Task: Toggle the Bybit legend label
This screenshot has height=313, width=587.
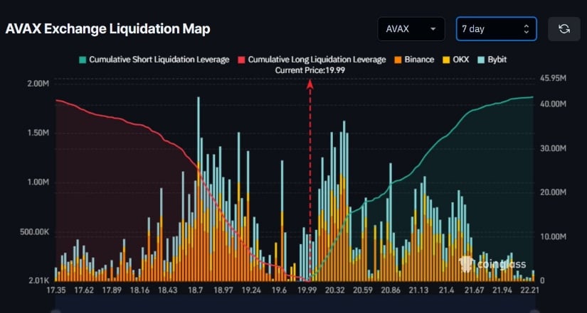Action: tap(498, 60)
